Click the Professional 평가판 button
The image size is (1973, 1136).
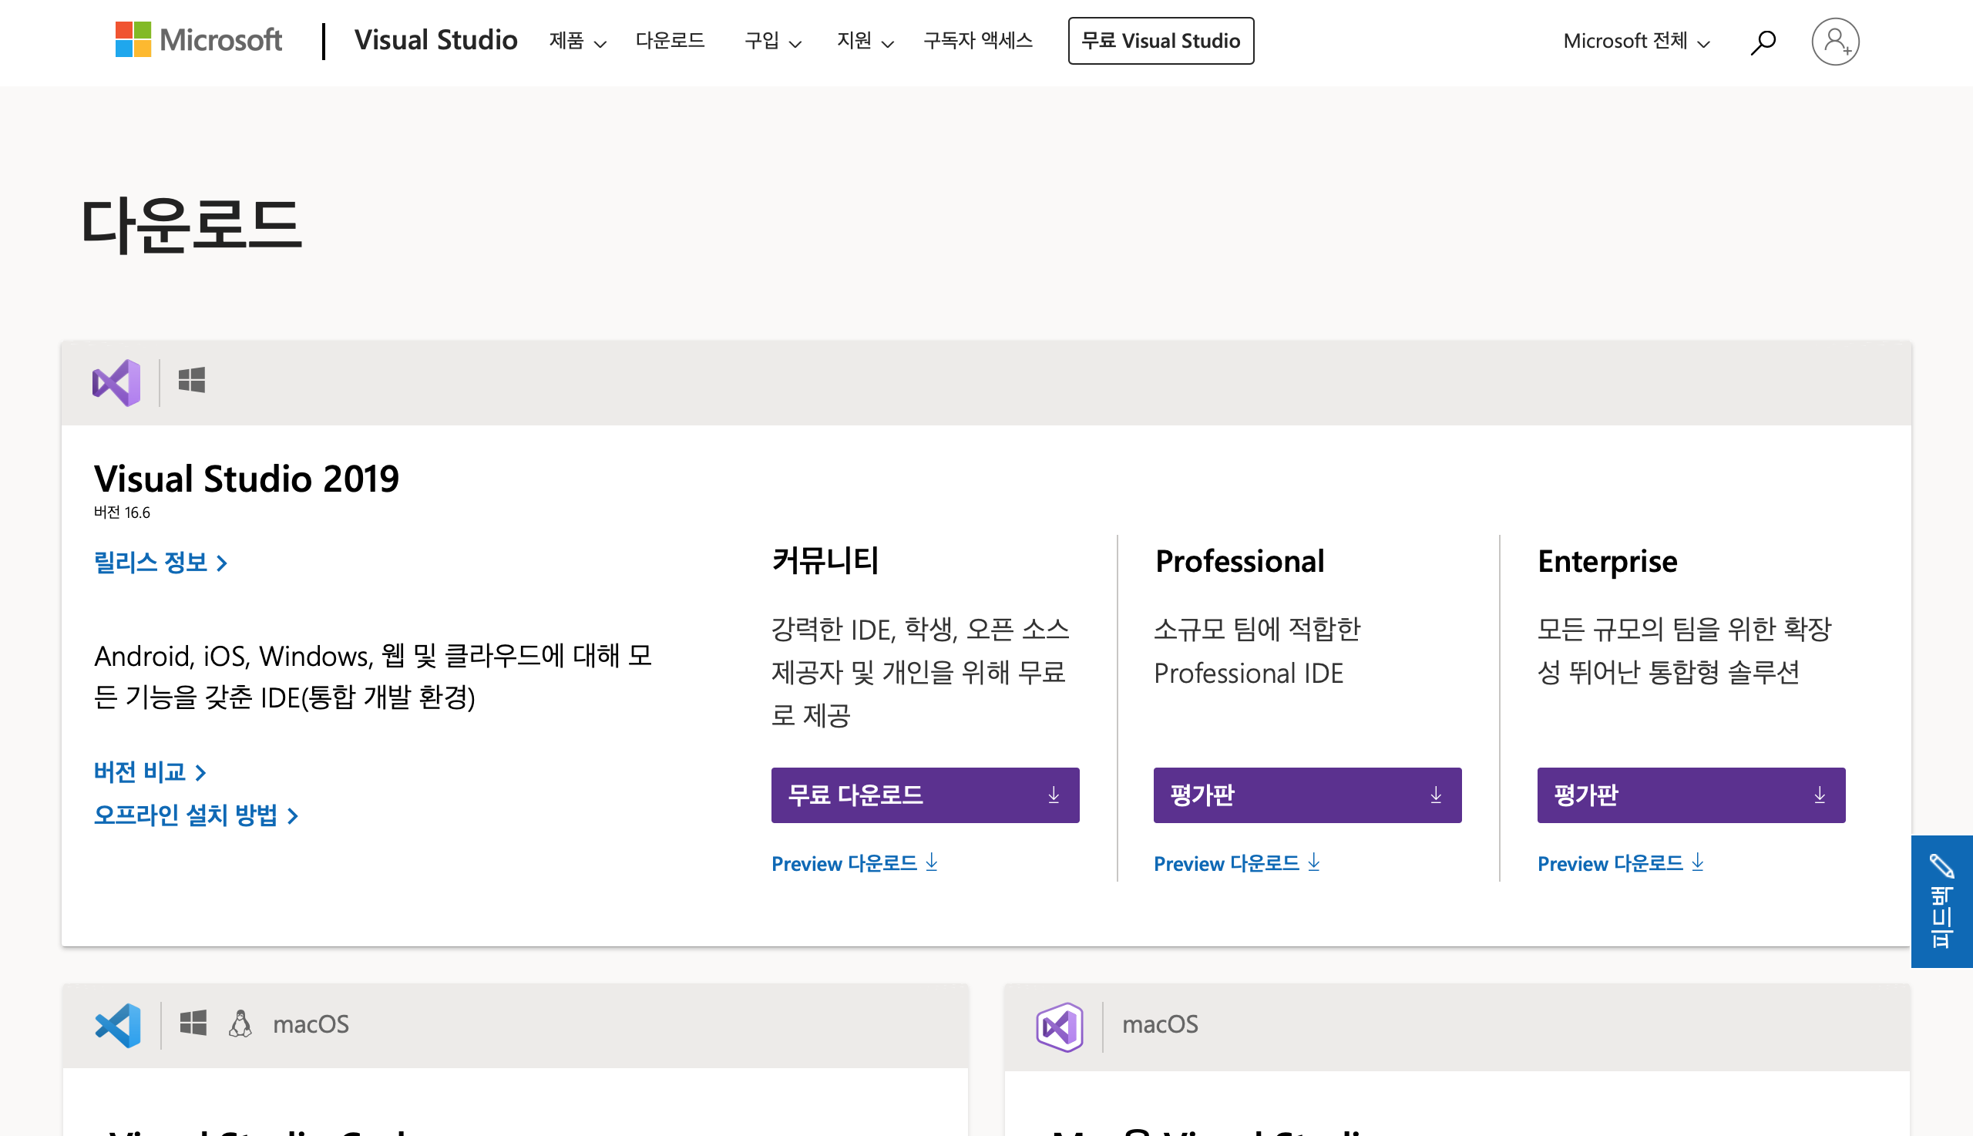tap(1307, 795)
